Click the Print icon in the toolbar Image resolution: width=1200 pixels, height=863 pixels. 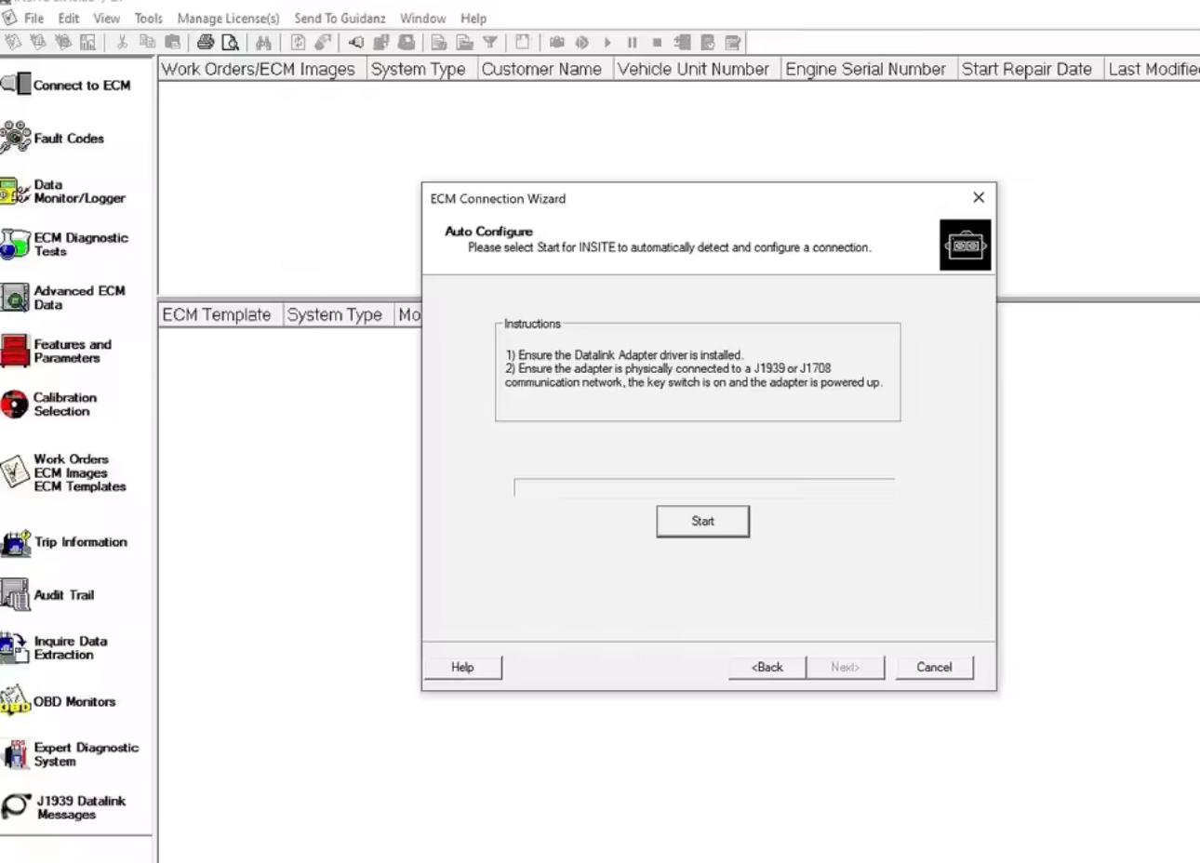[206, 42]
